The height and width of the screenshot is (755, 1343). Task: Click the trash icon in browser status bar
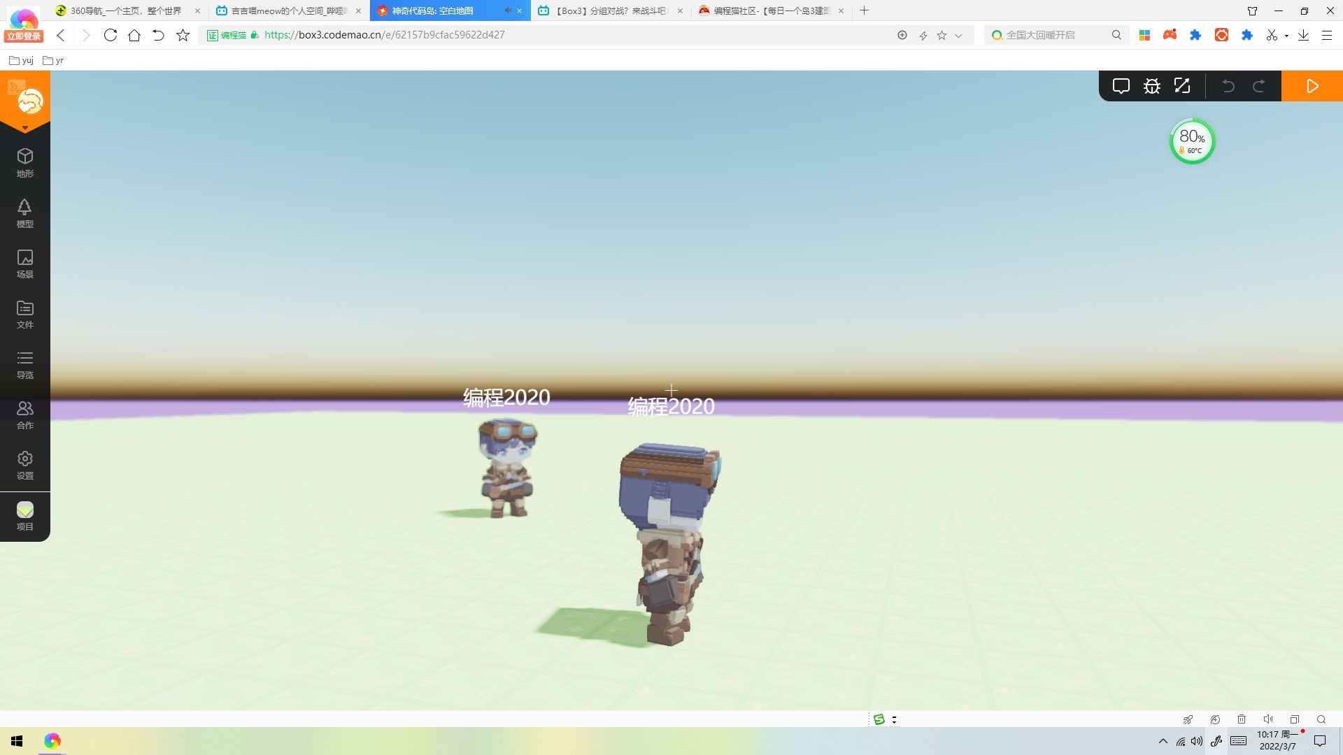1242,719
